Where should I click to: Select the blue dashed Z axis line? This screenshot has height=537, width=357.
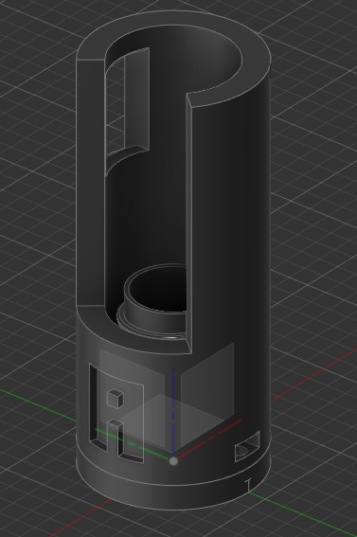[174, 412]
